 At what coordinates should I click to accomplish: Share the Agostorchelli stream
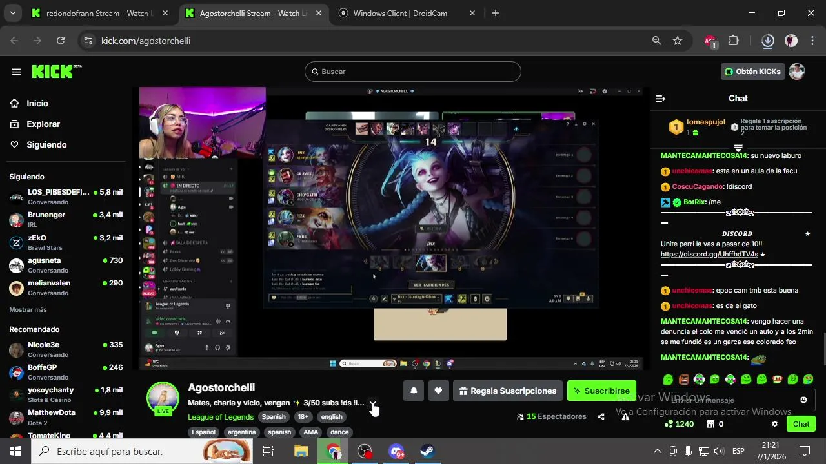point(601,416)
